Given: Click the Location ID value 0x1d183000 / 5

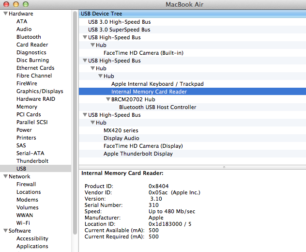Looking at the screenshot, I should 170,224.
